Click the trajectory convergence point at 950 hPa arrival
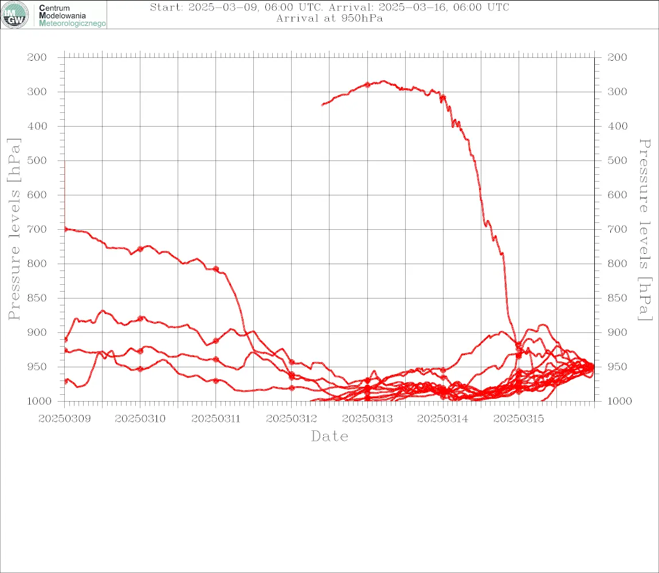 pos(592,367)
